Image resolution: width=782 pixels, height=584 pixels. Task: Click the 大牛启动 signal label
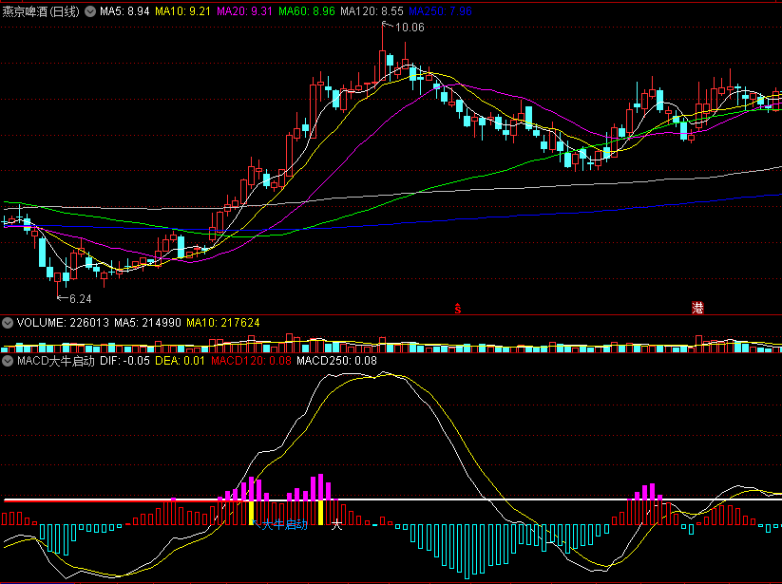[284, 524]
